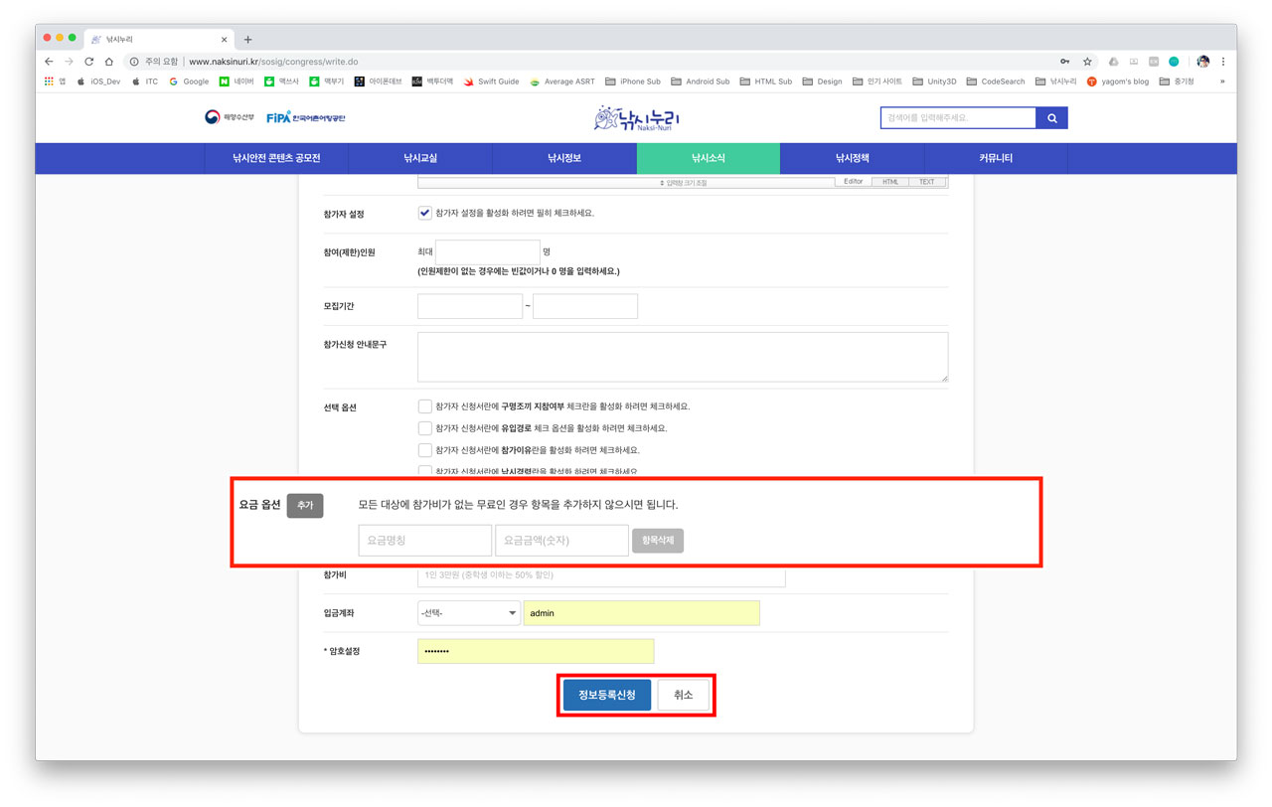The image size is (1272, 807).
Task: Click the 요금명칭 input field
Action: [x=424, y=541]
